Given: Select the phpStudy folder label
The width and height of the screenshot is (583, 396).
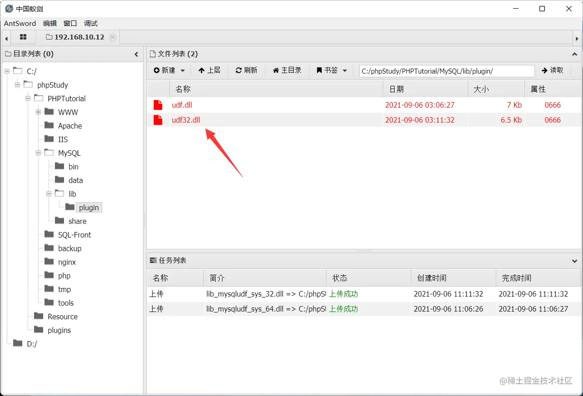Looking at the screenshot, I should 53,85.
